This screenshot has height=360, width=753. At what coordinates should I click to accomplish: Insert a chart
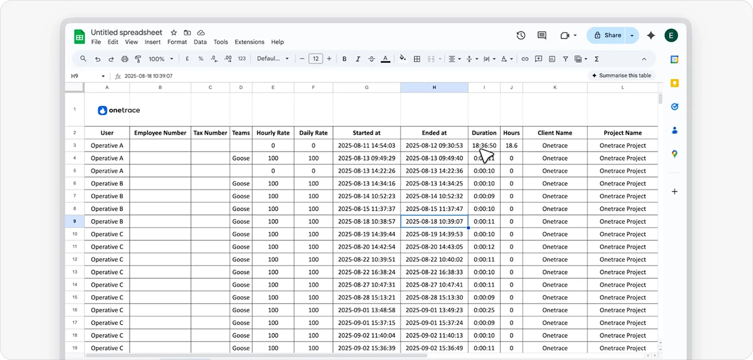pyautogui.click(x=552, y=59)
